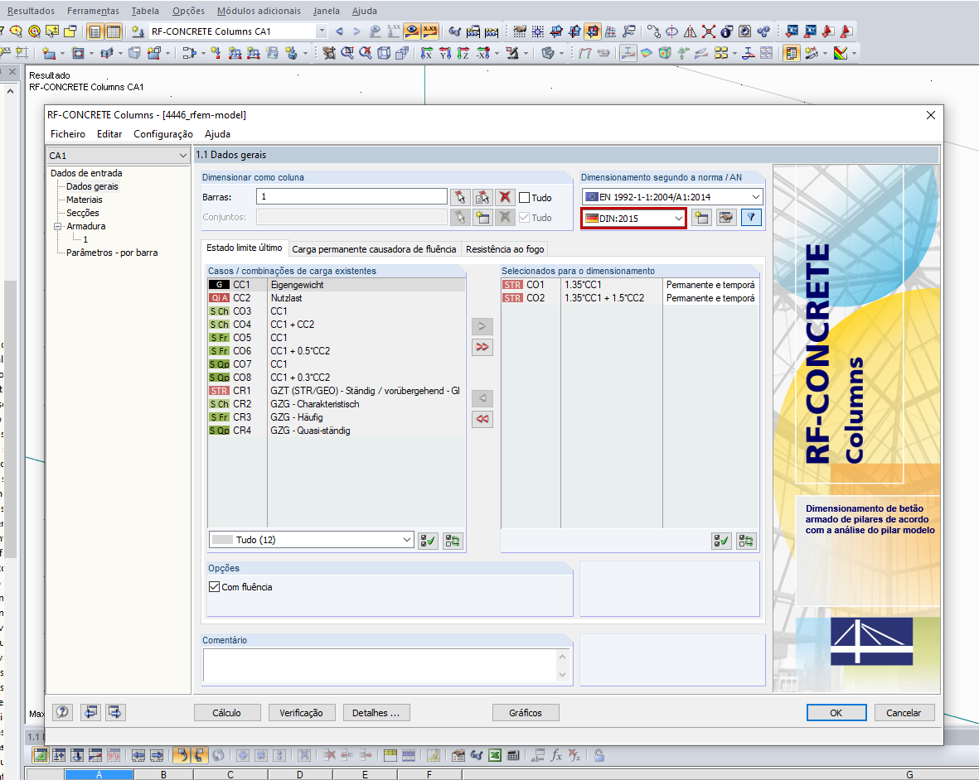Click the Excel export icon in bottom toolbar
Viewport: 979px width, 780px height.
tap(495, 755)
